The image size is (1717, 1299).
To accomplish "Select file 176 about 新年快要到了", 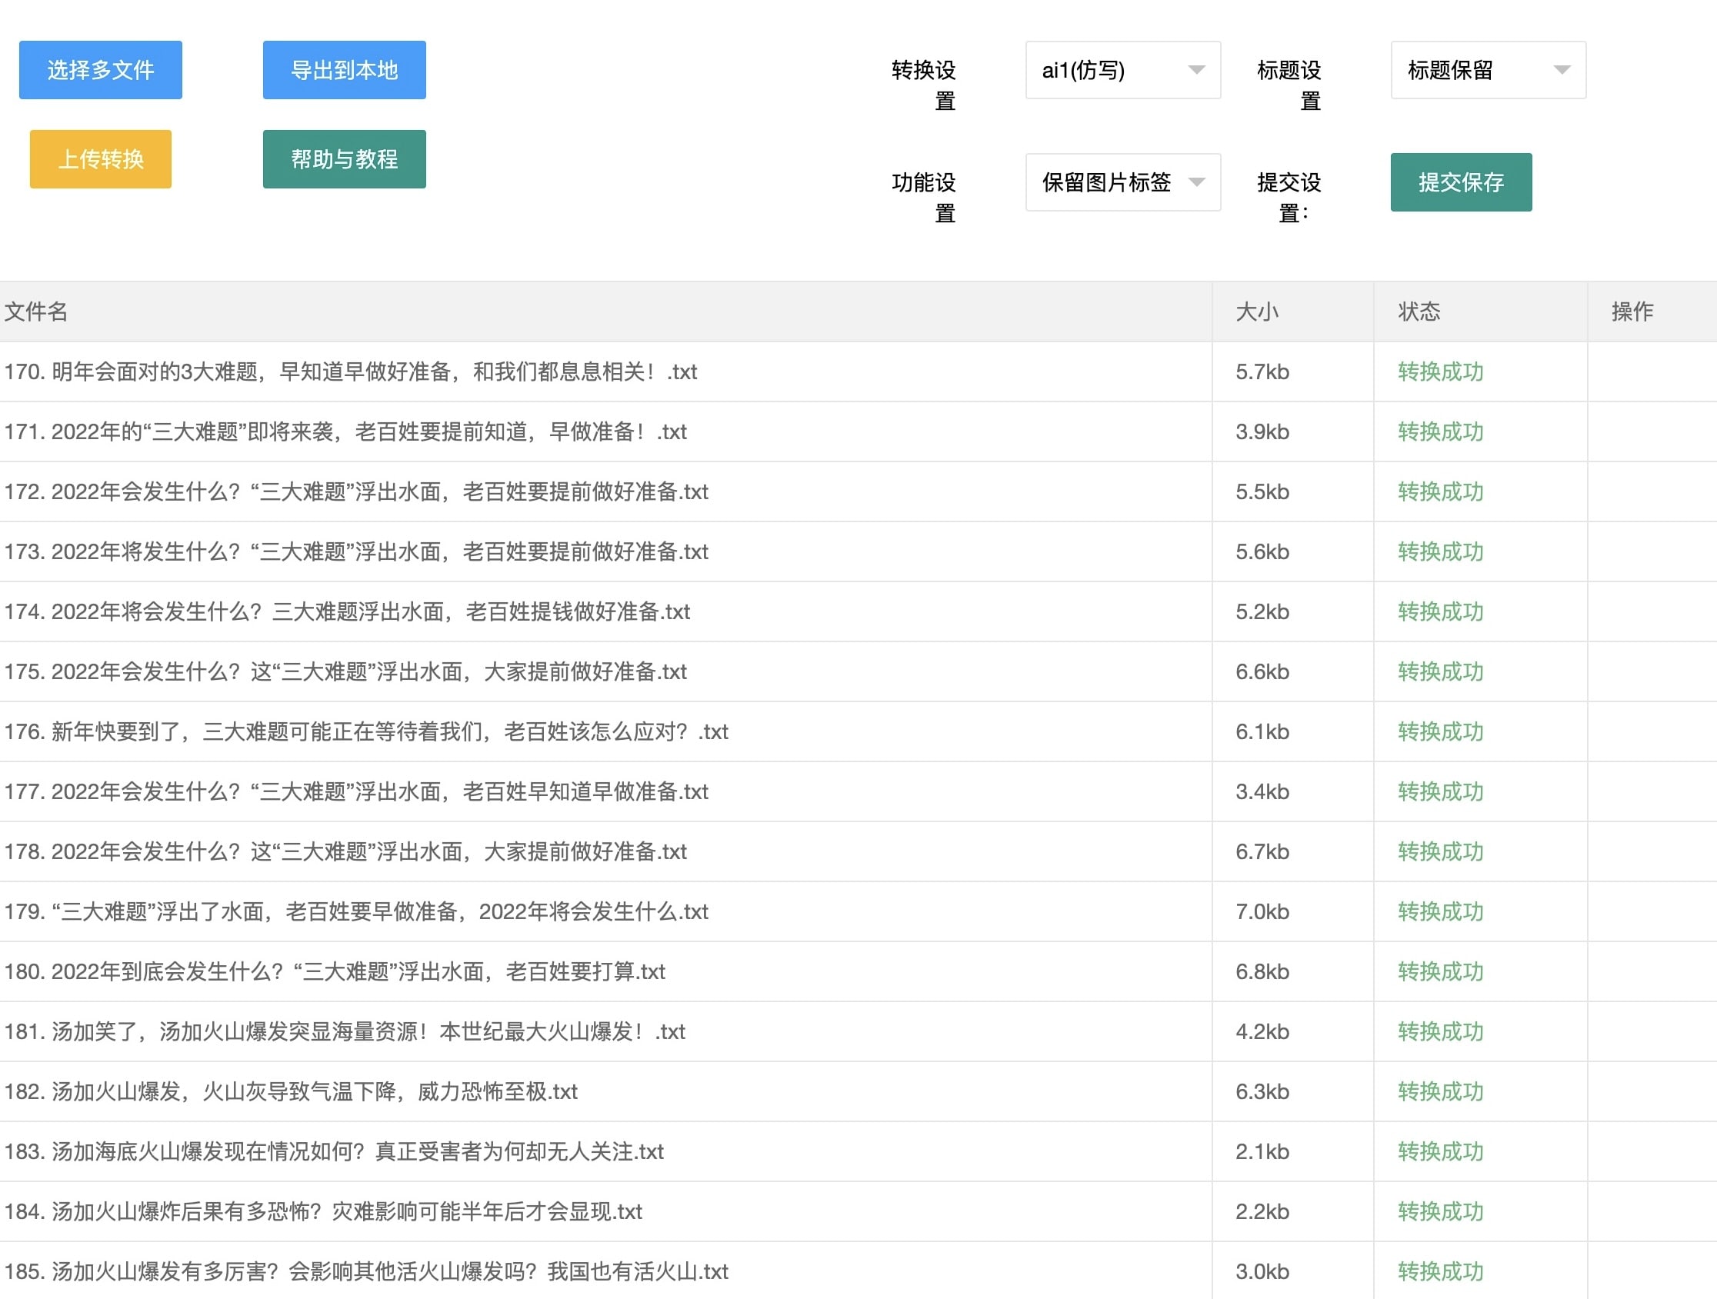I will point(372,731).
